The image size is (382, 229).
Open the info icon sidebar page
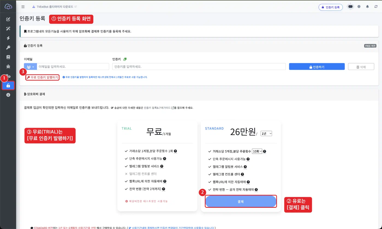(8, 95)
